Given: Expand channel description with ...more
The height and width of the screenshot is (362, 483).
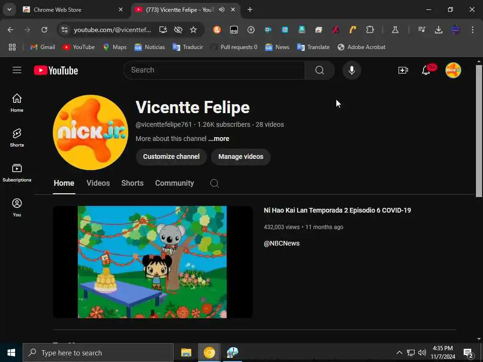Looking at the screenshot, I should click(x=219, y=139).
